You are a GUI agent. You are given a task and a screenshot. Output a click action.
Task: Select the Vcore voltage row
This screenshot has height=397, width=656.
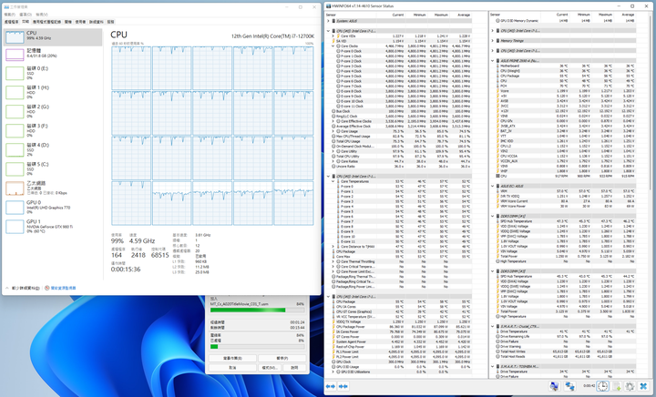[563, 91]
